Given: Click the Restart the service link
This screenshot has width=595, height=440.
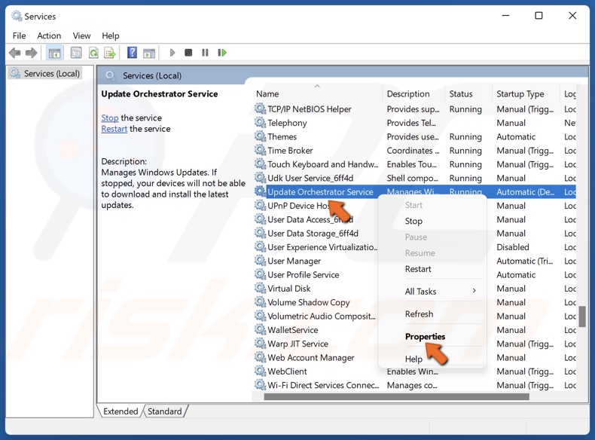Looking at the screenshot, I should pyautogui.click(x=114, y=129).
